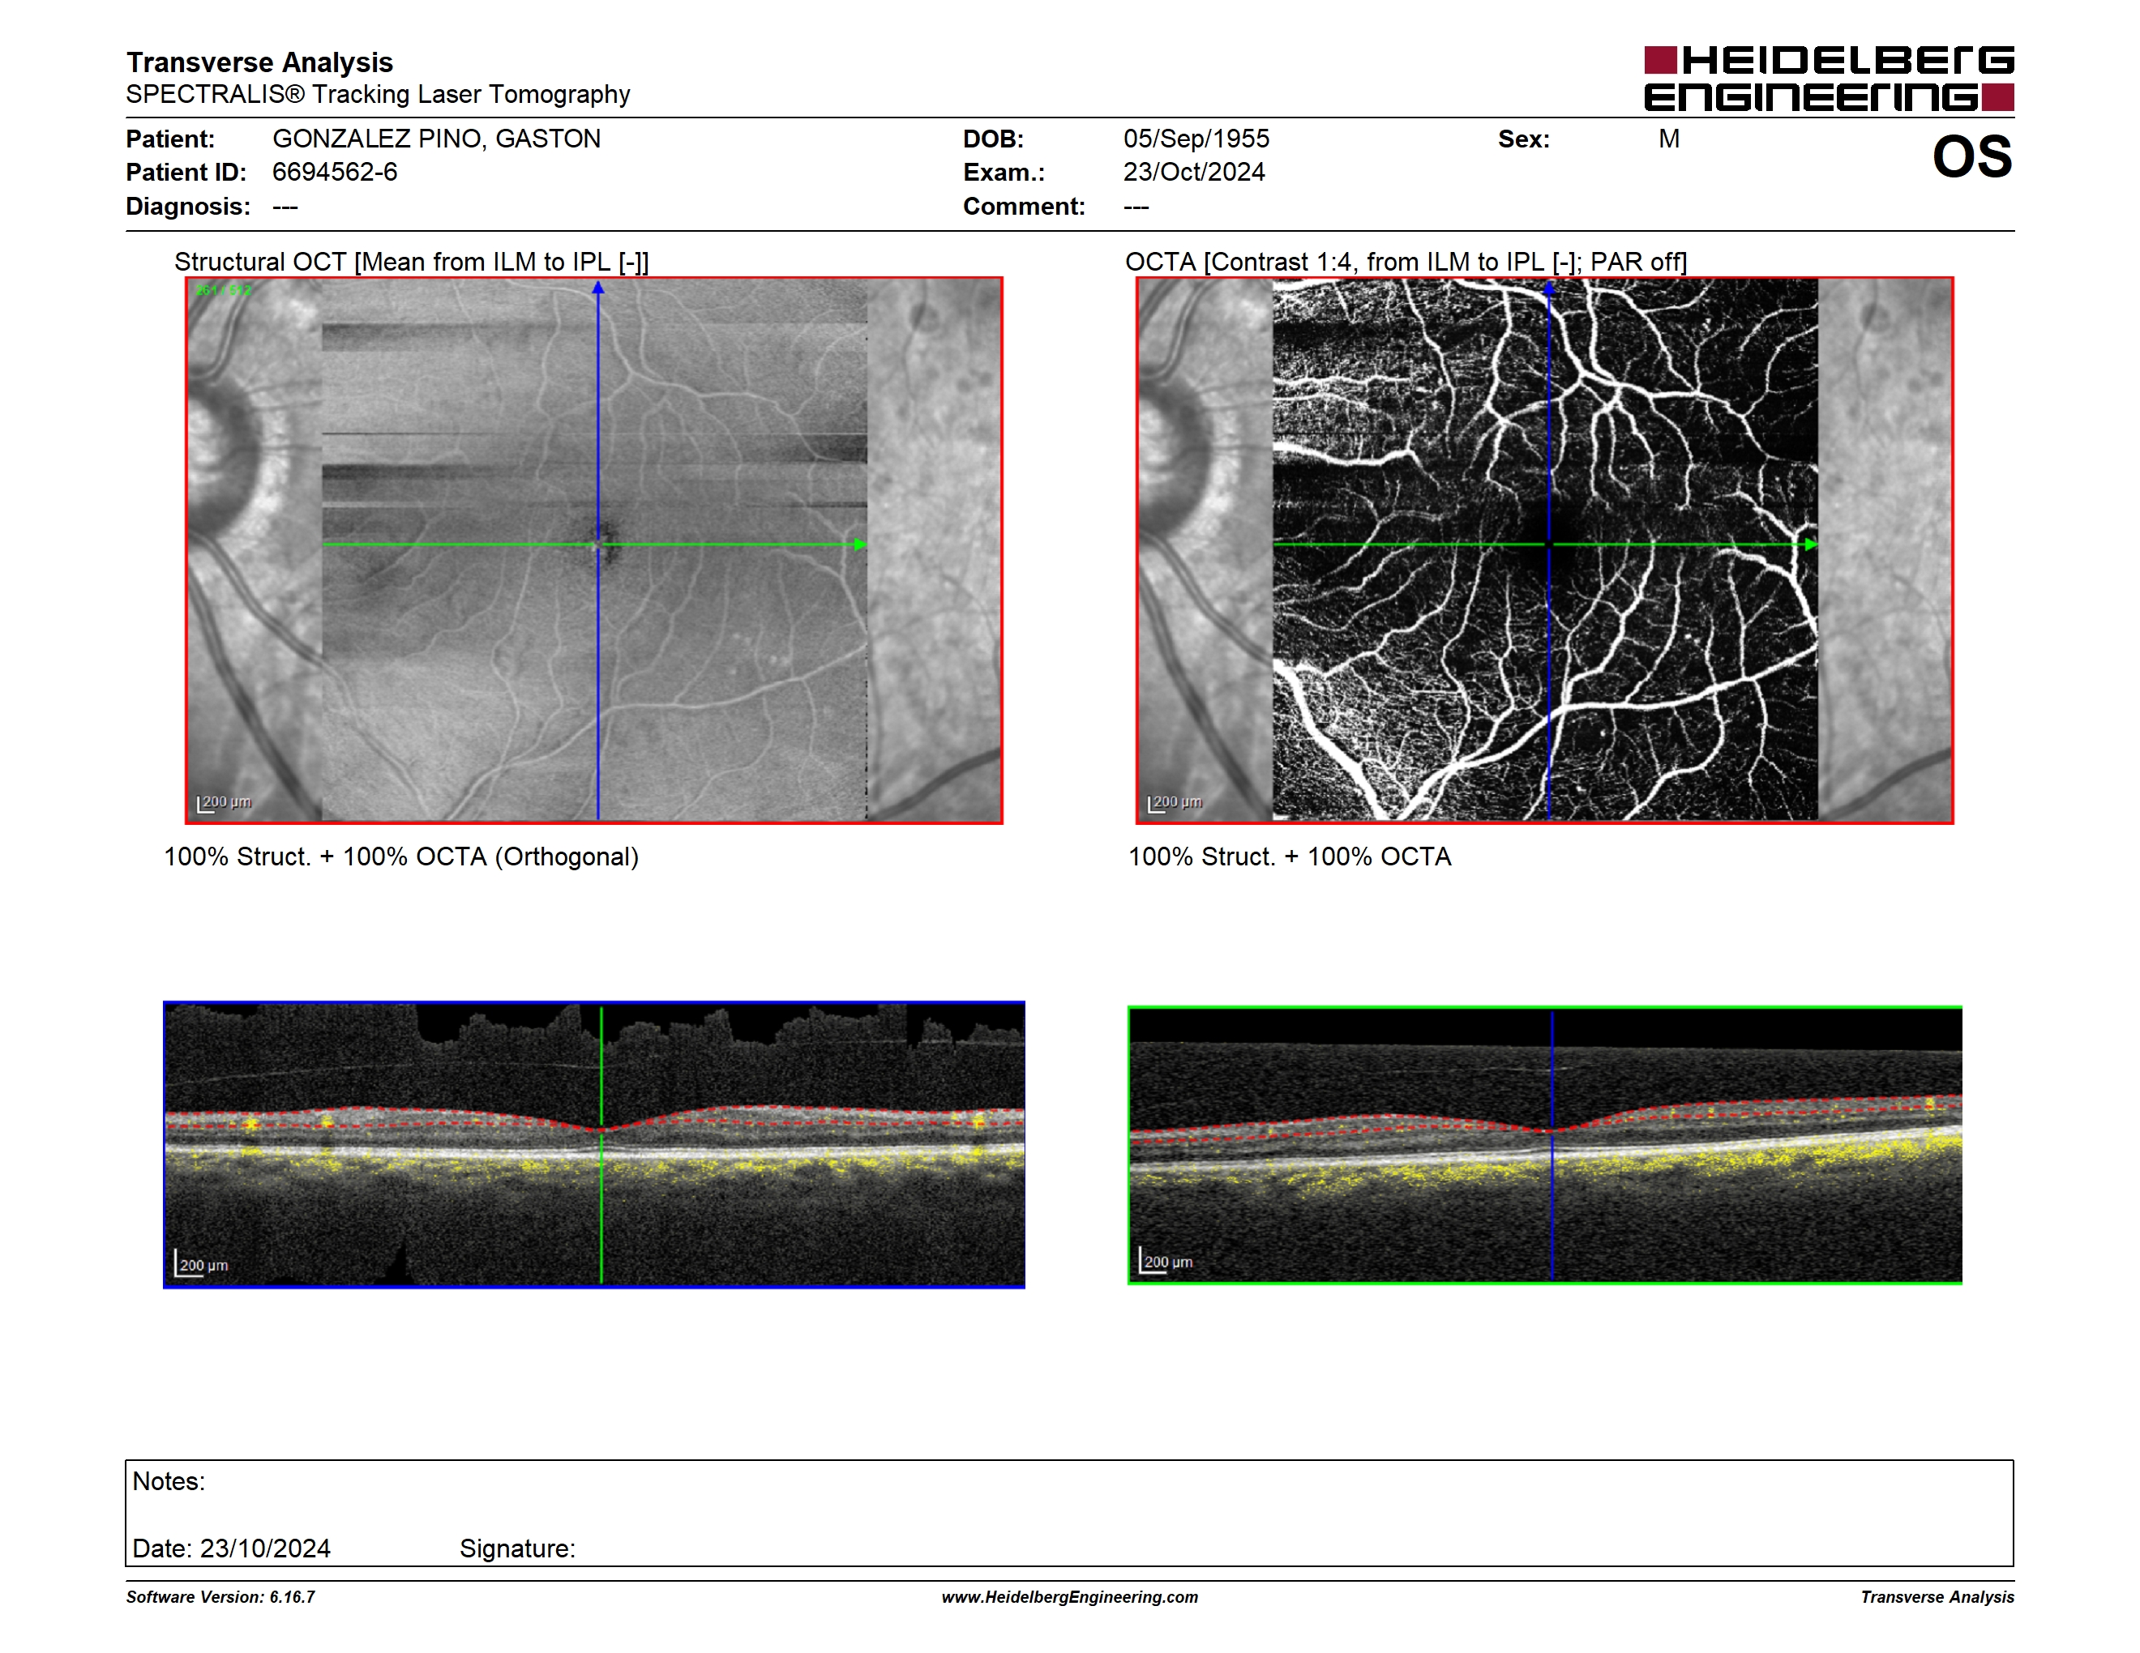
Task: Click the SPECTRALIS Tracking Laser Tomography subtitle
Action: [379, 94]
